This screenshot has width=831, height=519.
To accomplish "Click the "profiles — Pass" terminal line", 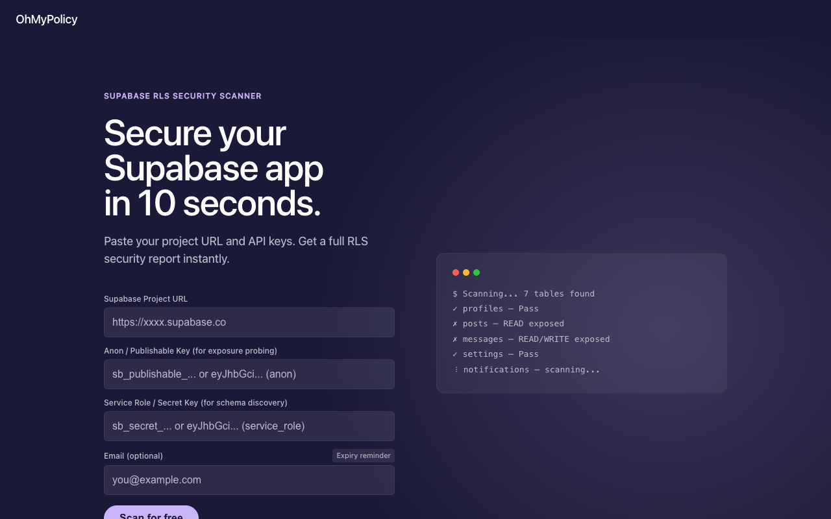I will (495, 309).
